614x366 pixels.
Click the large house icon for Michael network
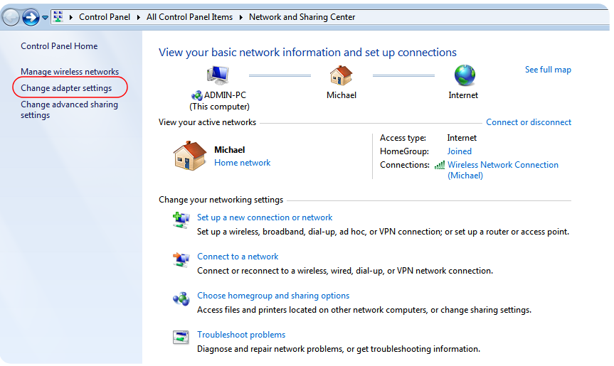pos(190,156)
